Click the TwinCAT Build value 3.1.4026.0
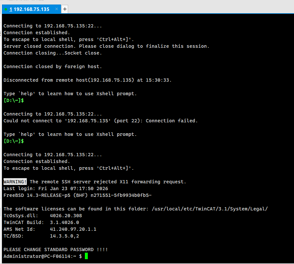The height and width of the screenshot is (264, 294). [x=64, y=222]
